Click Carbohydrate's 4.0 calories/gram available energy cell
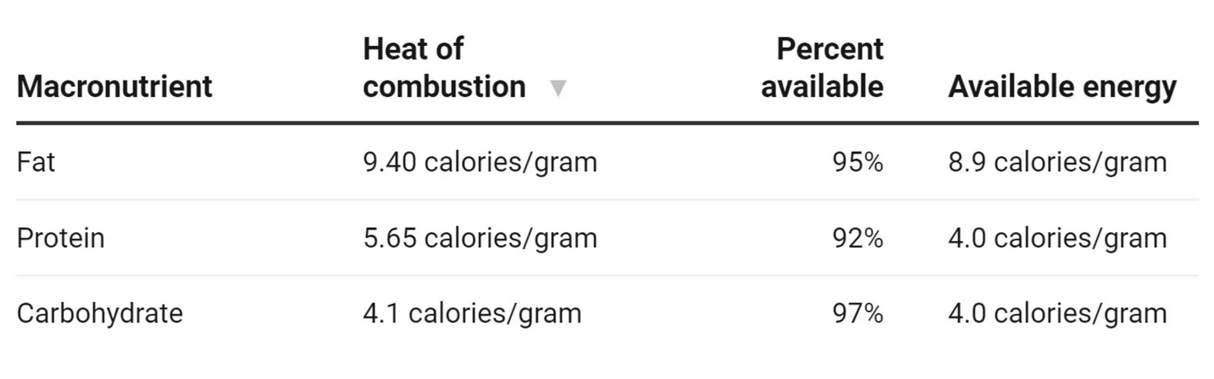The width and height of the screenshot is (1214, 379). [1057, 314]
